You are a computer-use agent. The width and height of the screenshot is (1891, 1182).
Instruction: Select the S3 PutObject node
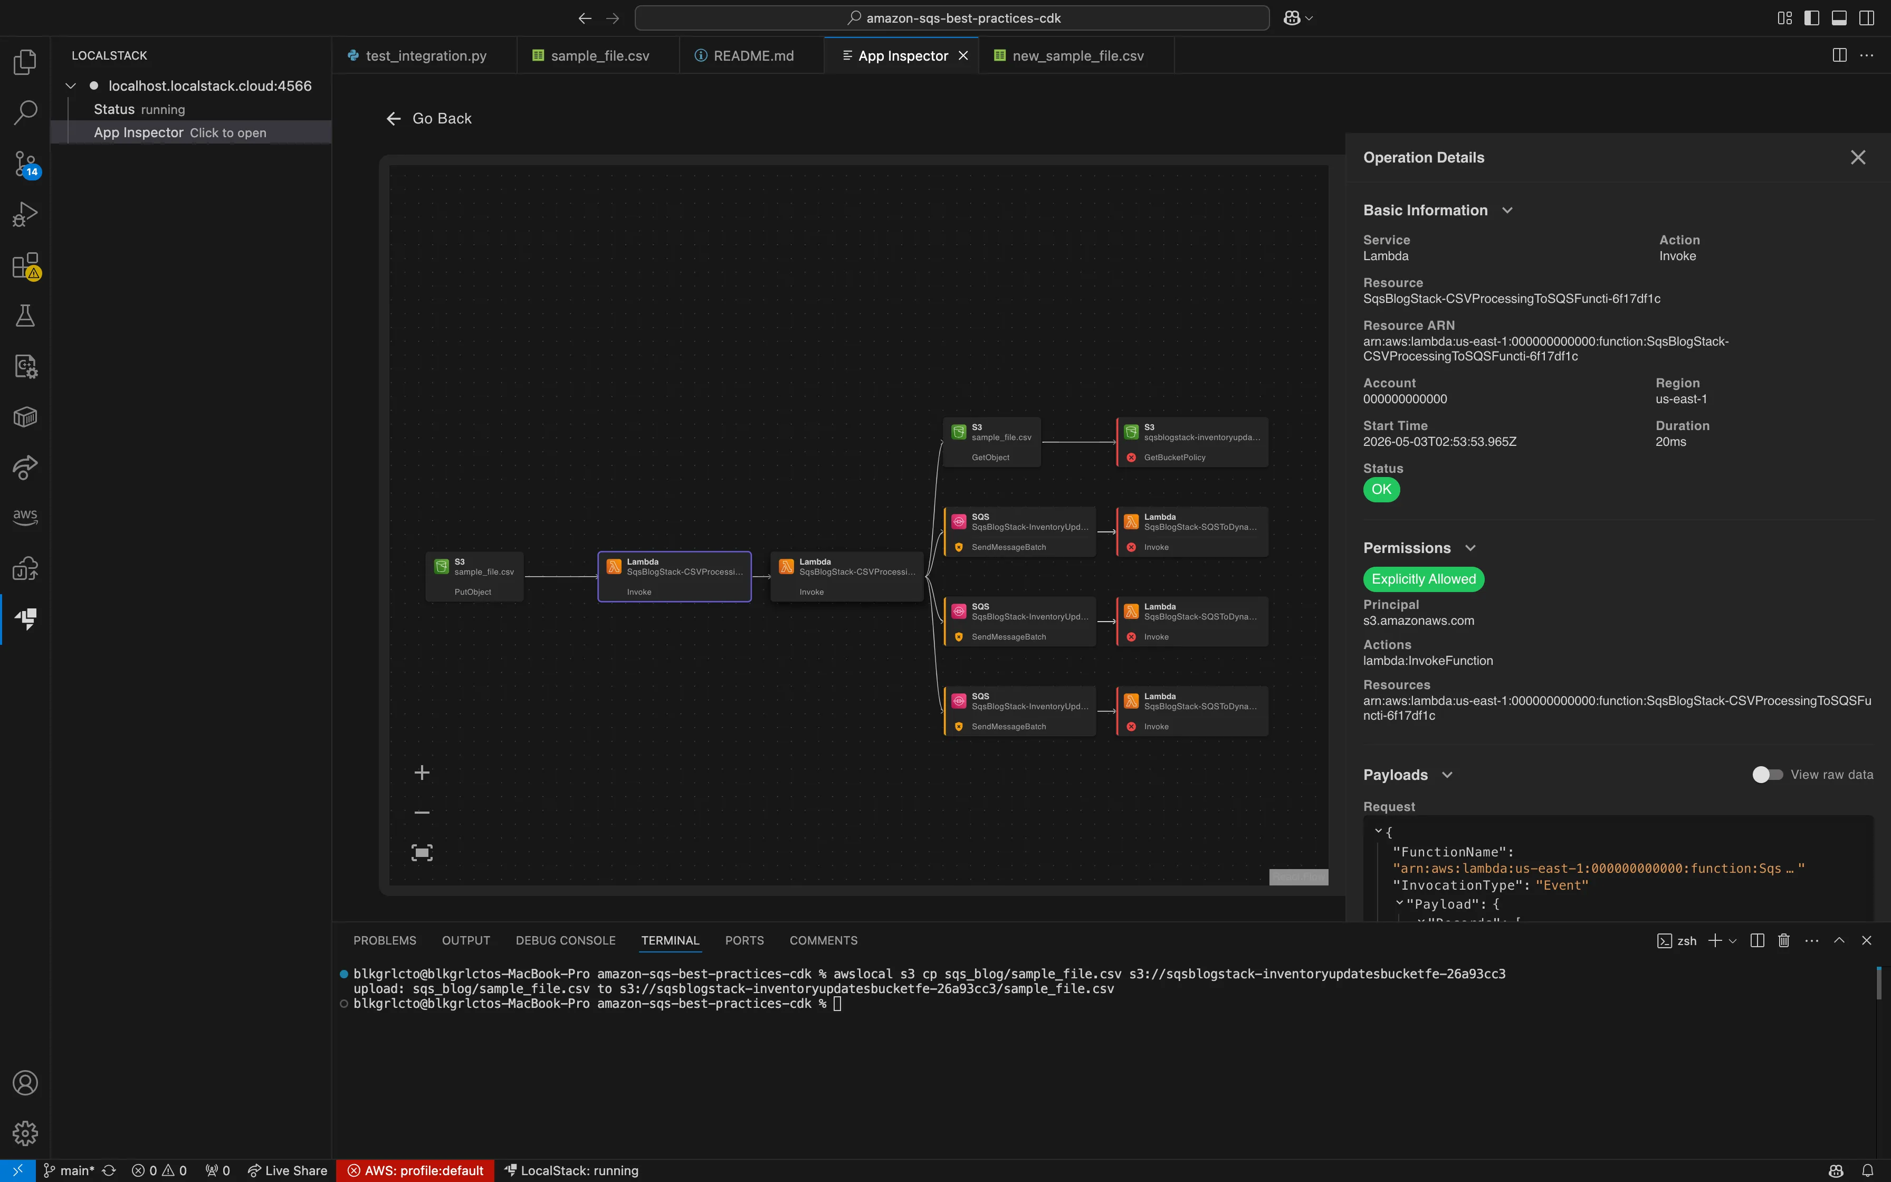[474, 577]
